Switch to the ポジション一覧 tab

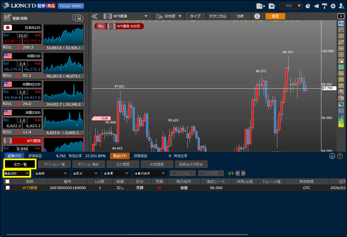pos(55,164)
